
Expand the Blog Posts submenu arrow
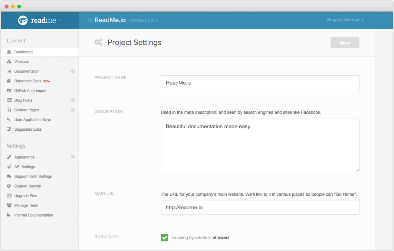pyautogui.click(x=73, y=100)
